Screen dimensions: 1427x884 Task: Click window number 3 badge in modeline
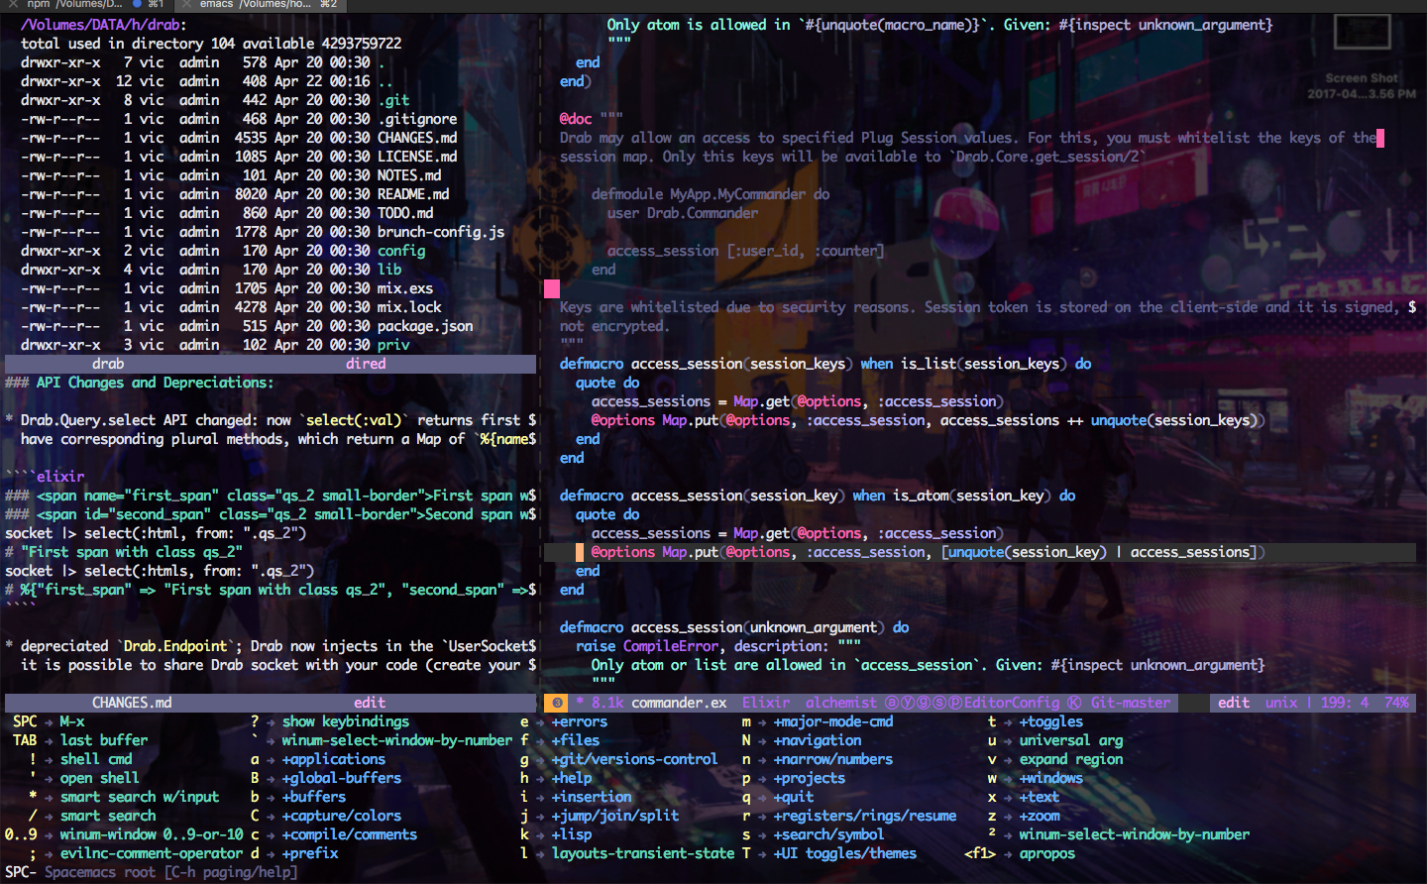coord(558,703)
